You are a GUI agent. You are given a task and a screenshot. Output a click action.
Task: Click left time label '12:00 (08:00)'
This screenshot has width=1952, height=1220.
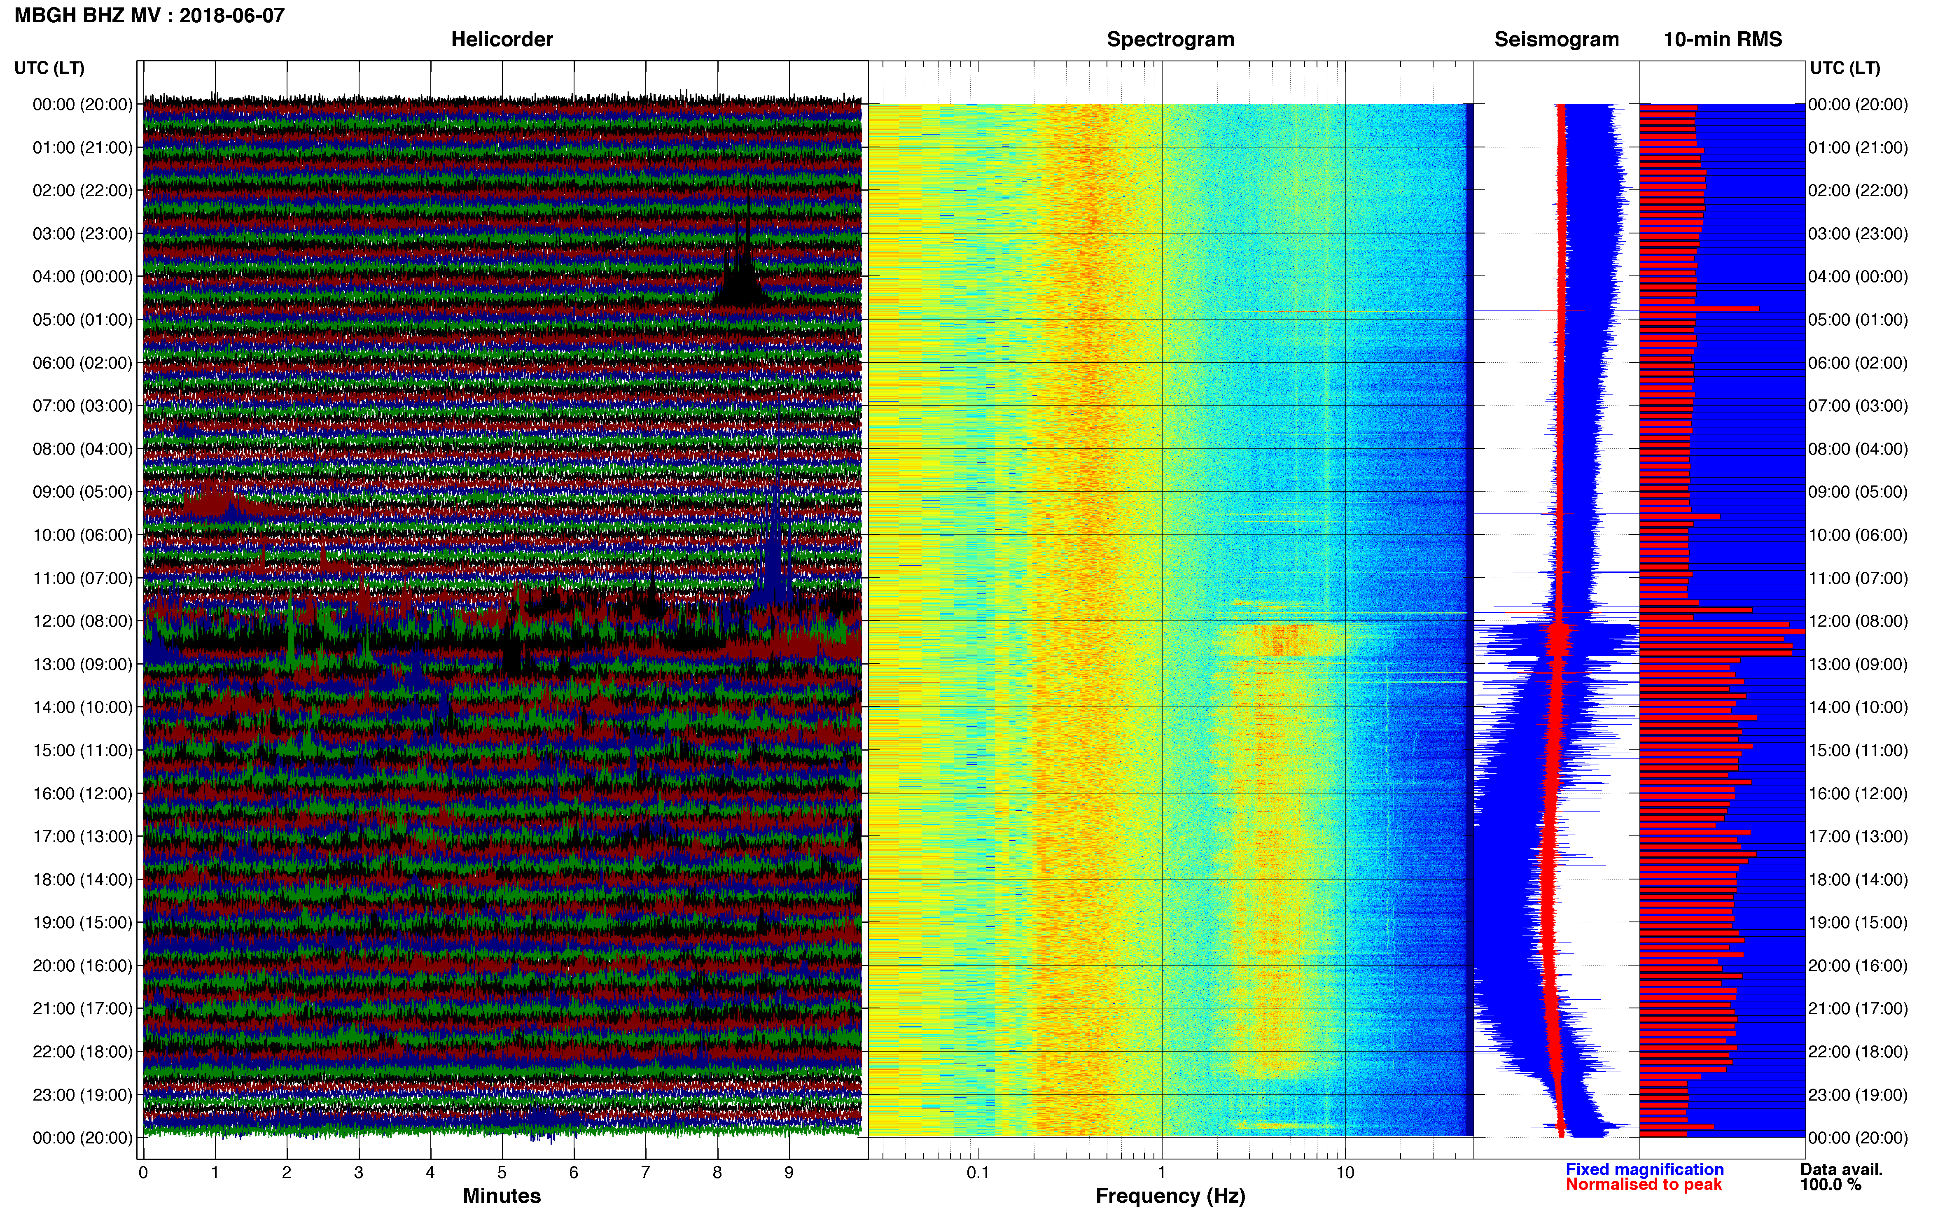pyautogui.click(x=82, y=621)
